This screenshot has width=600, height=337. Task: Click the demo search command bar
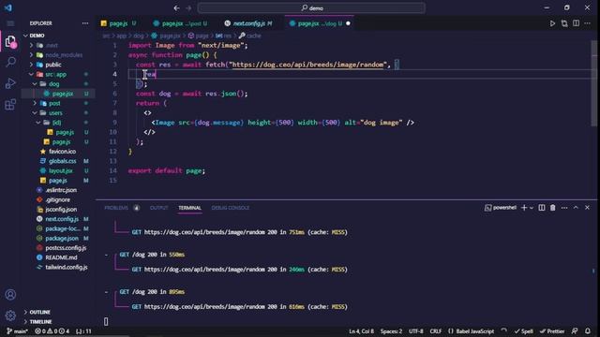pyautogui.click(x=311, y=7)
